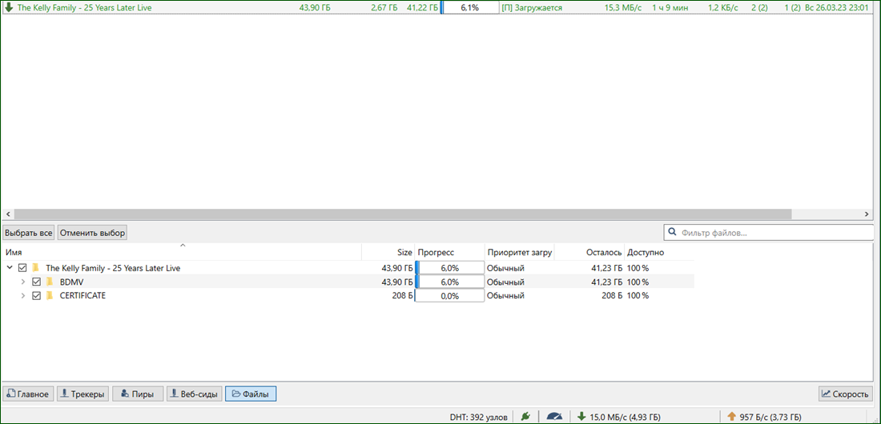Expand the CERTIFICATE folder
Image resolution: width=881 pixels, height=424 pixels.
(23, 295)
